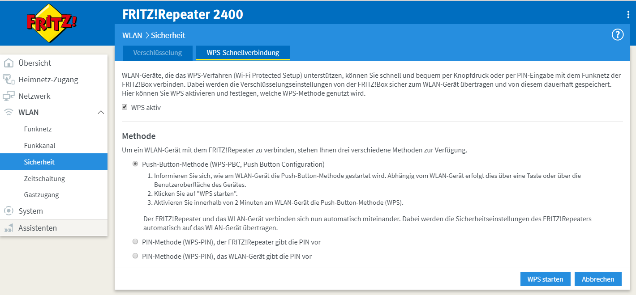Viewport: 636px width, 295px height.
Task: Click the WLAN breadcrumb link
Action: tap(132, 35)
